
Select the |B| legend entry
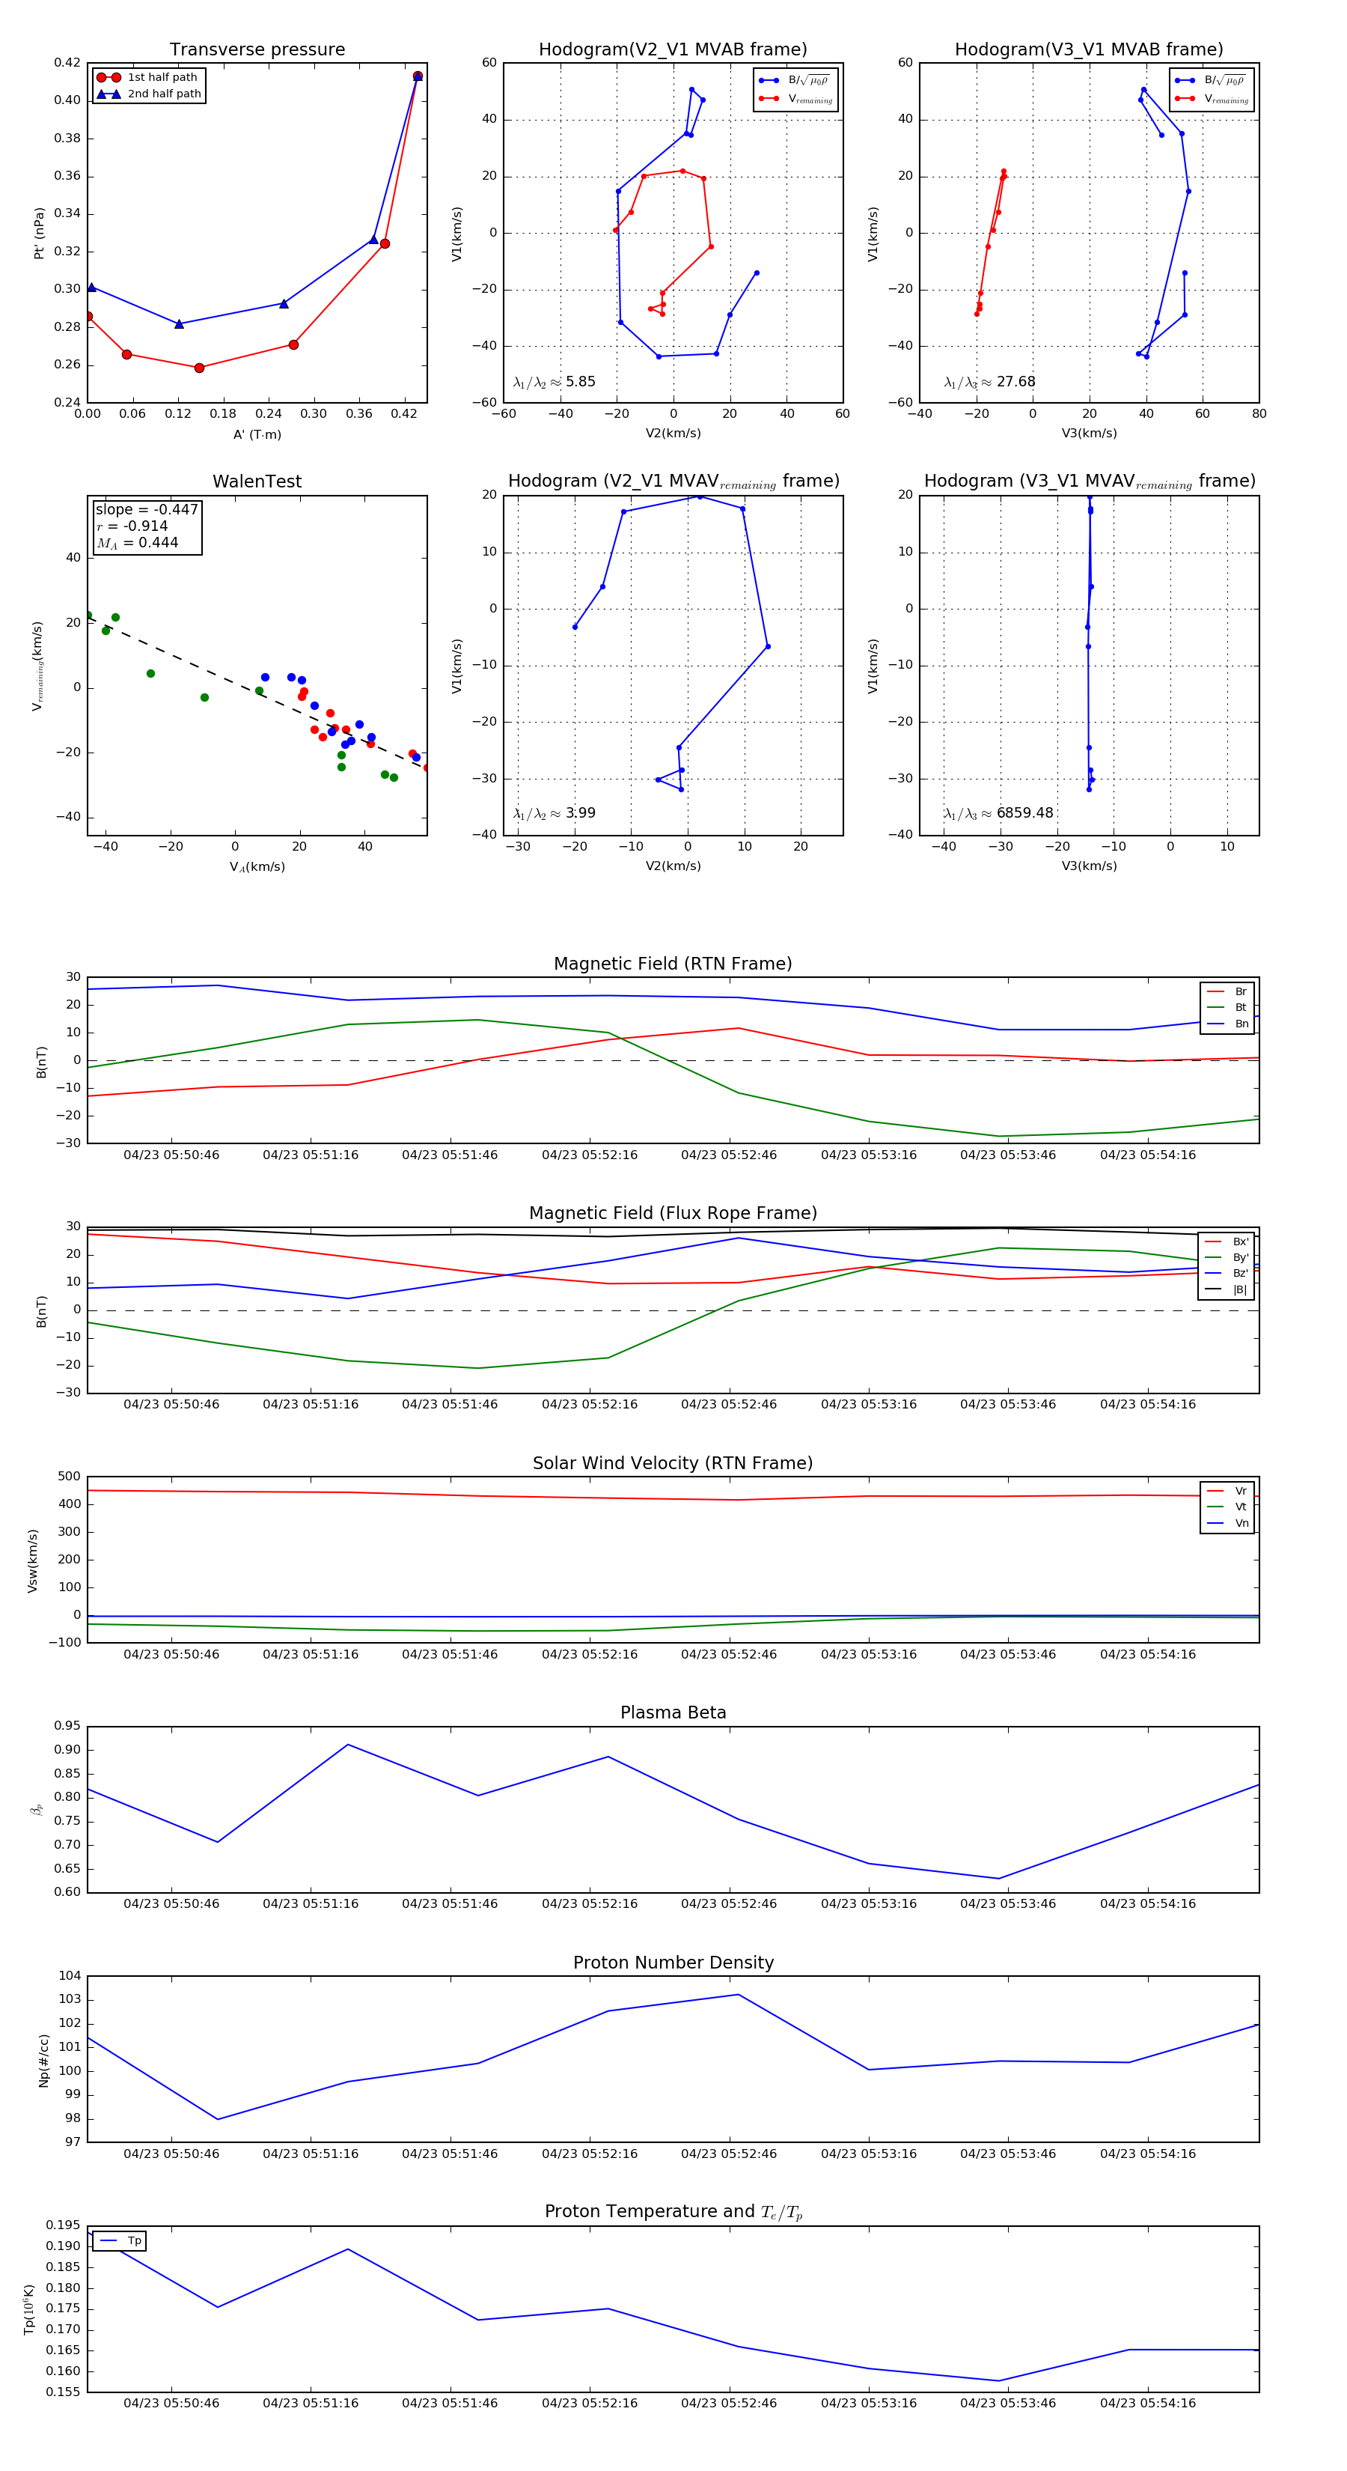[x=1227, y=1289]
